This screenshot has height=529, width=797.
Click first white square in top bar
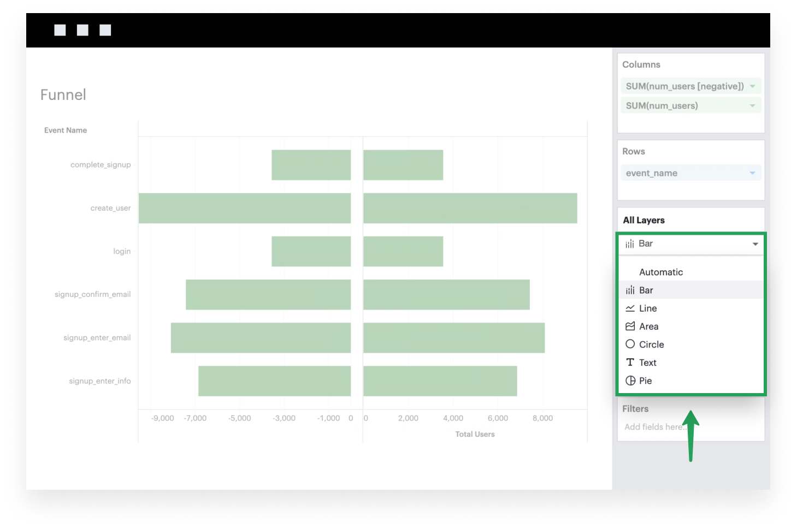[60, 30]
